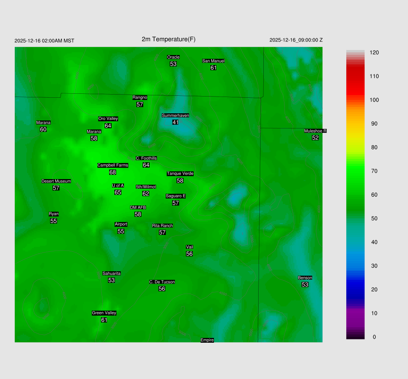
Task: Select the Oro Valley station label
Action: (x=108, y=119)
